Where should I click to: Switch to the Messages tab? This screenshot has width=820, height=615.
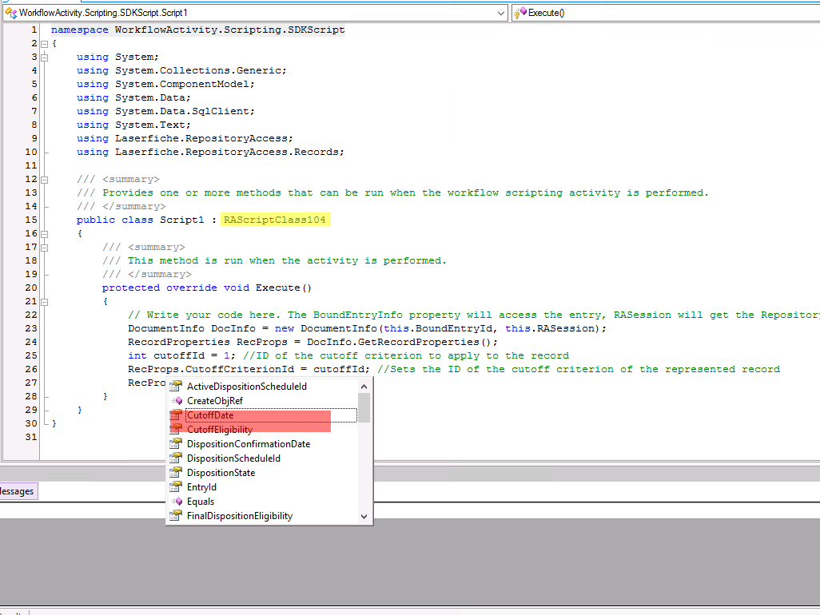(x=17, y=491)
